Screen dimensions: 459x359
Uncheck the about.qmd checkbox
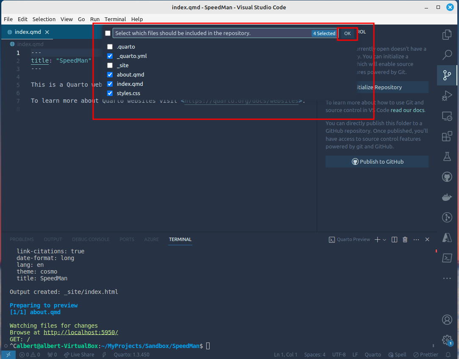110,75
